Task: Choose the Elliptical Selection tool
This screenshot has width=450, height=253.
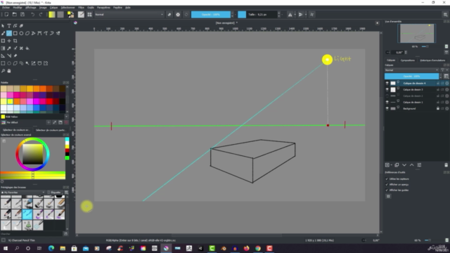Action: click(9, 63)
